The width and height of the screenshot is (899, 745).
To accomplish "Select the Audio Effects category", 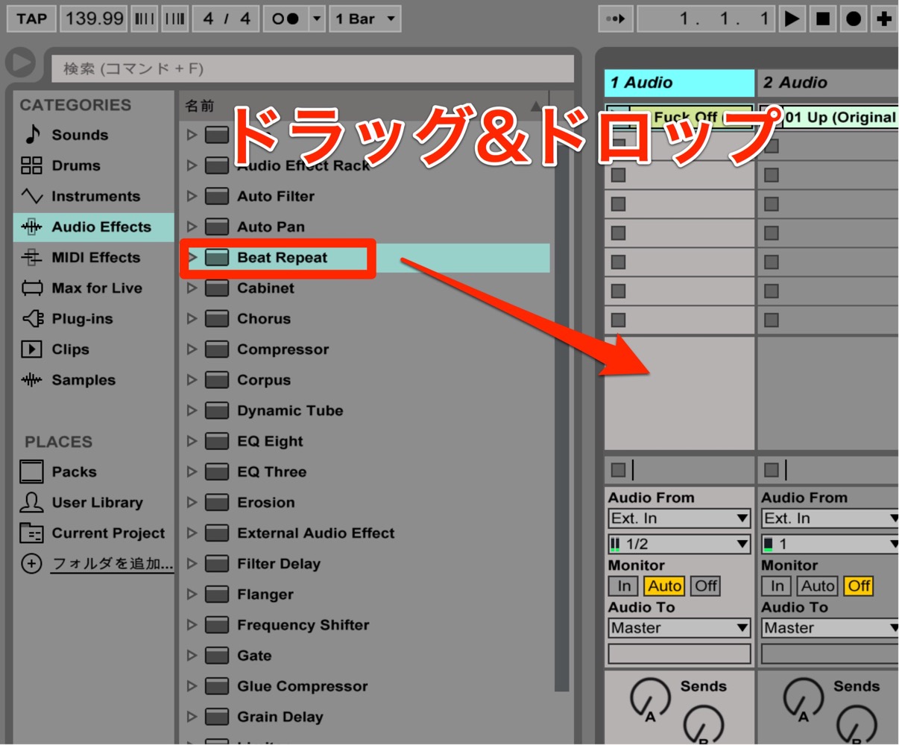I will point(94,226).
